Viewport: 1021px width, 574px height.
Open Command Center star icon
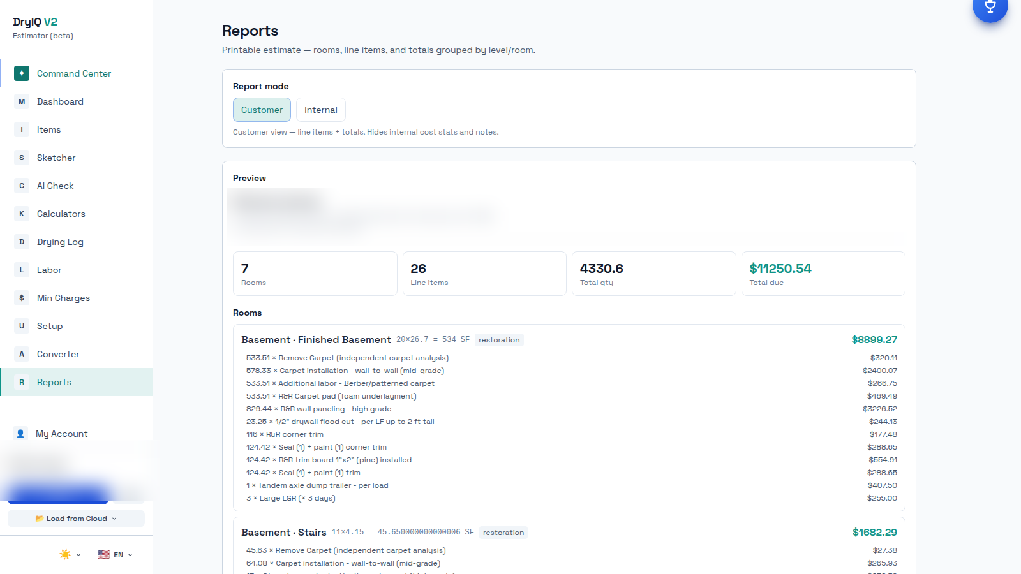[22, 73]
